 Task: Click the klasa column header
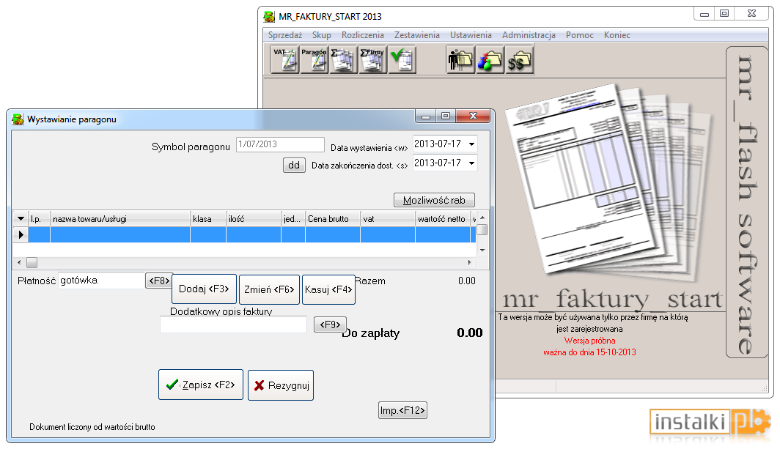pyautogui.click(x=208, y=219)
